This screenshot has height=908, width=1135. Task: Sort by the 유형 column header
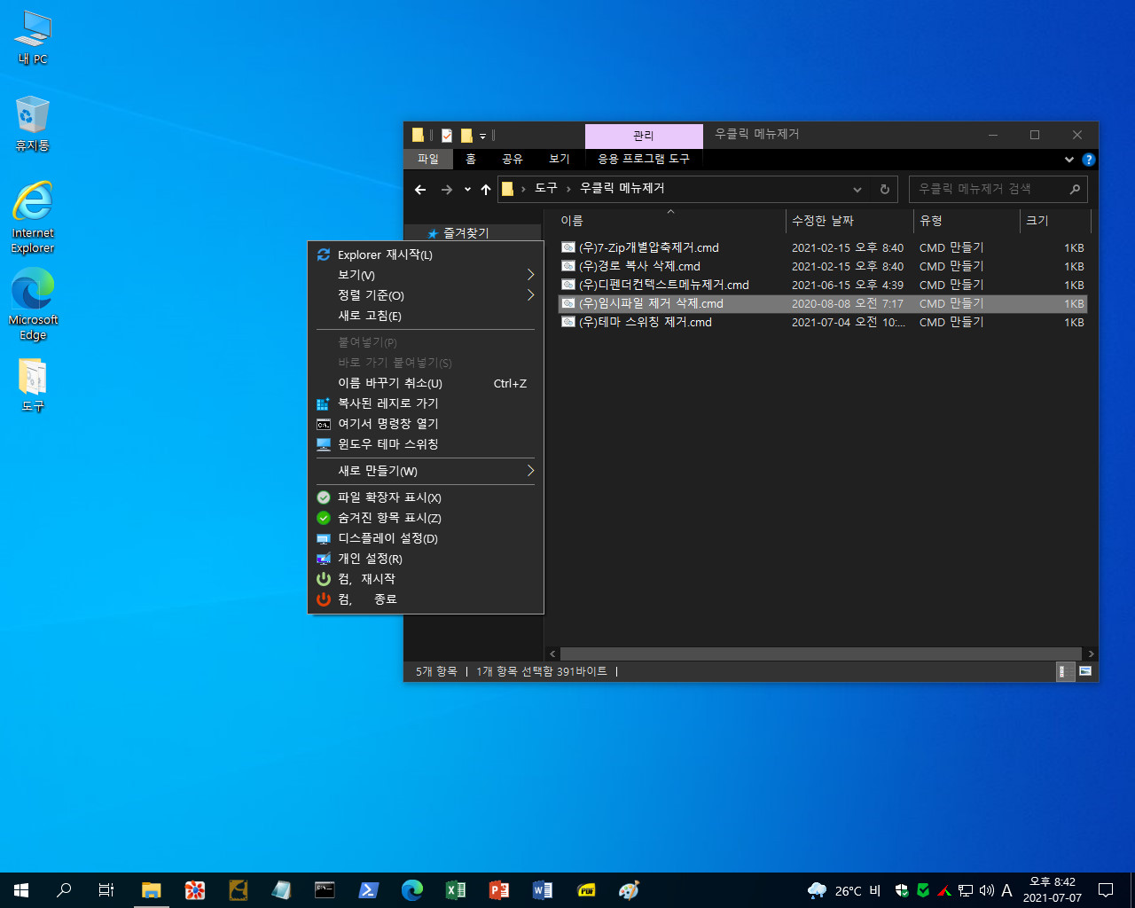click(967, 221)
